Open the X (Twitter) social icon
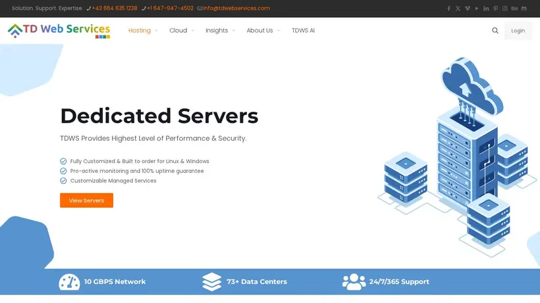 tap(458, 9)
